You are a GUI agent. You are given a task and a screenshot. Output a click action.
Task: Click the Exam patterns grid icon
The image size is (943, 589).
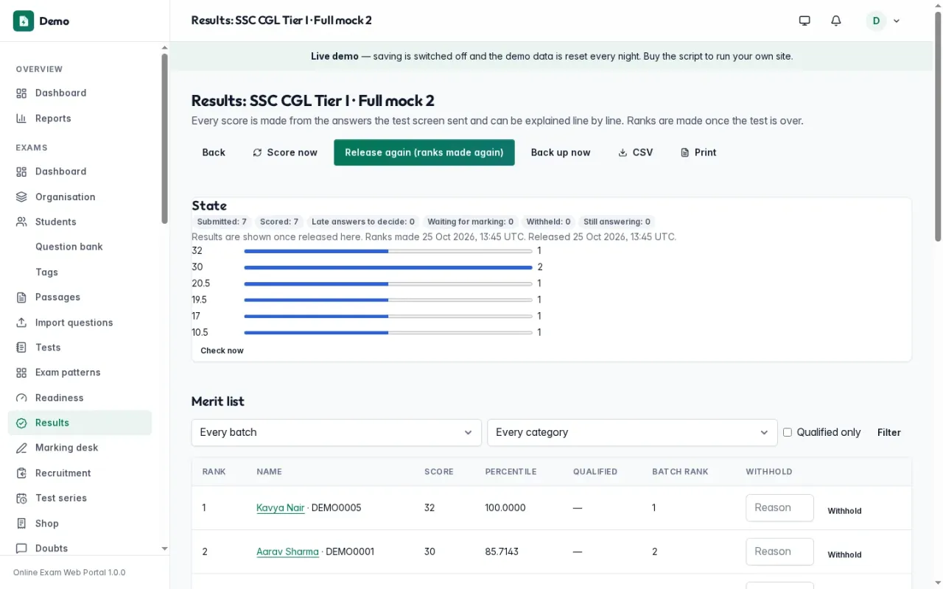(x=21, y=373)
